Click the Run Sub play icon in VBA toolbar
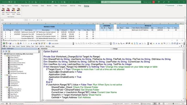This screenshot has height=105, width=187. click(29, 43)
